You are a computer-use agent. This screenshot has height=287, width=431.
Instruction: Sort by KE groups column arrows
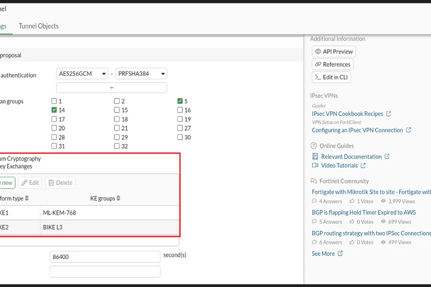(x=118, y=199)
